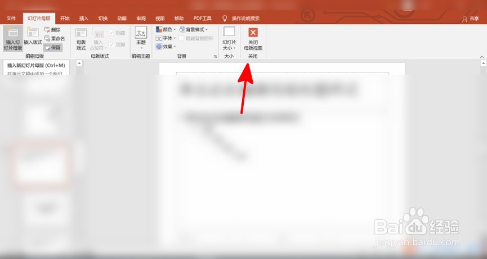The height and width of the screenshot is (259, 487).
Task: Click thumbnail pane scroll-up arrow
Action: click(79, 63)
